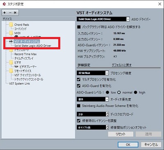164x150 pixels.
Task: Click the reset device icon beside minus
Action: [x=15, y=13]
